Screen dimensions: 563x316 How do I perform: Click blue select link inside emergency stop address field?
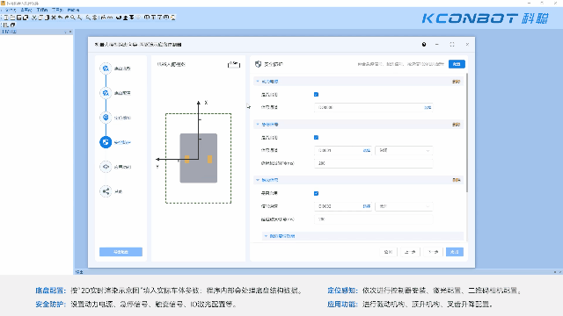(x=367, y=150)
